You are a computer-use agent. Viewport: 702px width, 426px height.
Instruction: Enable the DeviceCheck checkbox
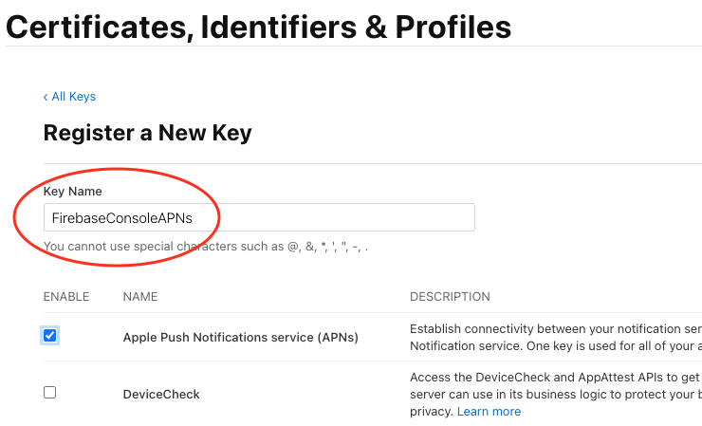[x=50, y=392]
